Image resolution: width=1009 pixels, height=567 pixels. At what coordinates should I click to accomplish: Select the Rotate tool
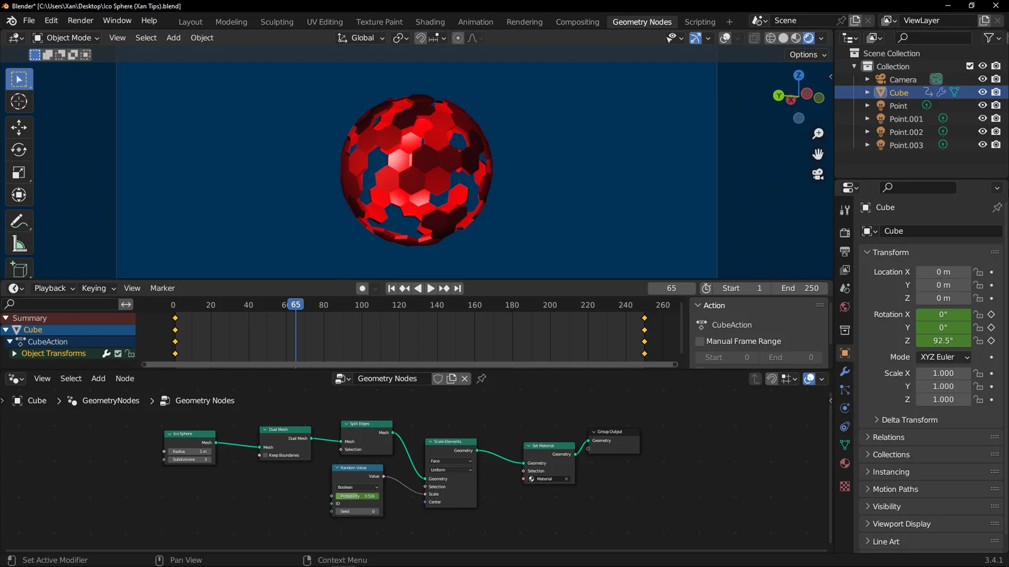[19, 150]
